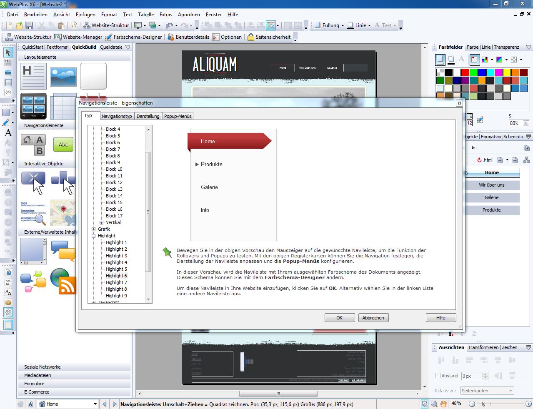Image resolution: width=533 pixels, height=409 pixels.
Task: Select the arrow selection tool in left toolbar
Action: click(x=8, y=53)
